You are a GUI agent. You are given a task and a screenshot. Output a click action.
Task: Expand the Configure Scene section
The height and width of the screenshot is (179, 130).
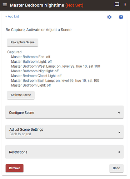pos(64,112)
